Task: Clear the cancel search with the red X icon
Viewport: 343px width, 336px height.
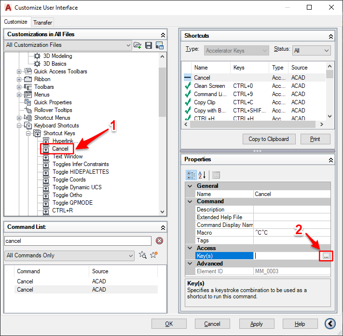Action: coord(160,241)
